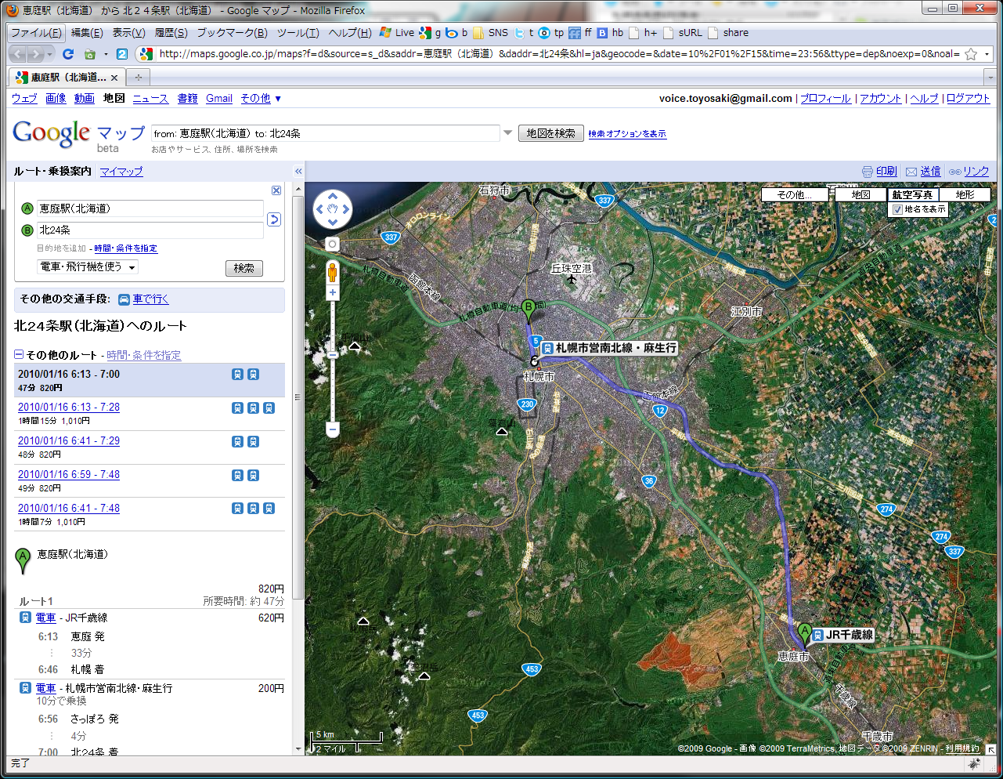Switch the map to 地形 view

coord(965,194)
